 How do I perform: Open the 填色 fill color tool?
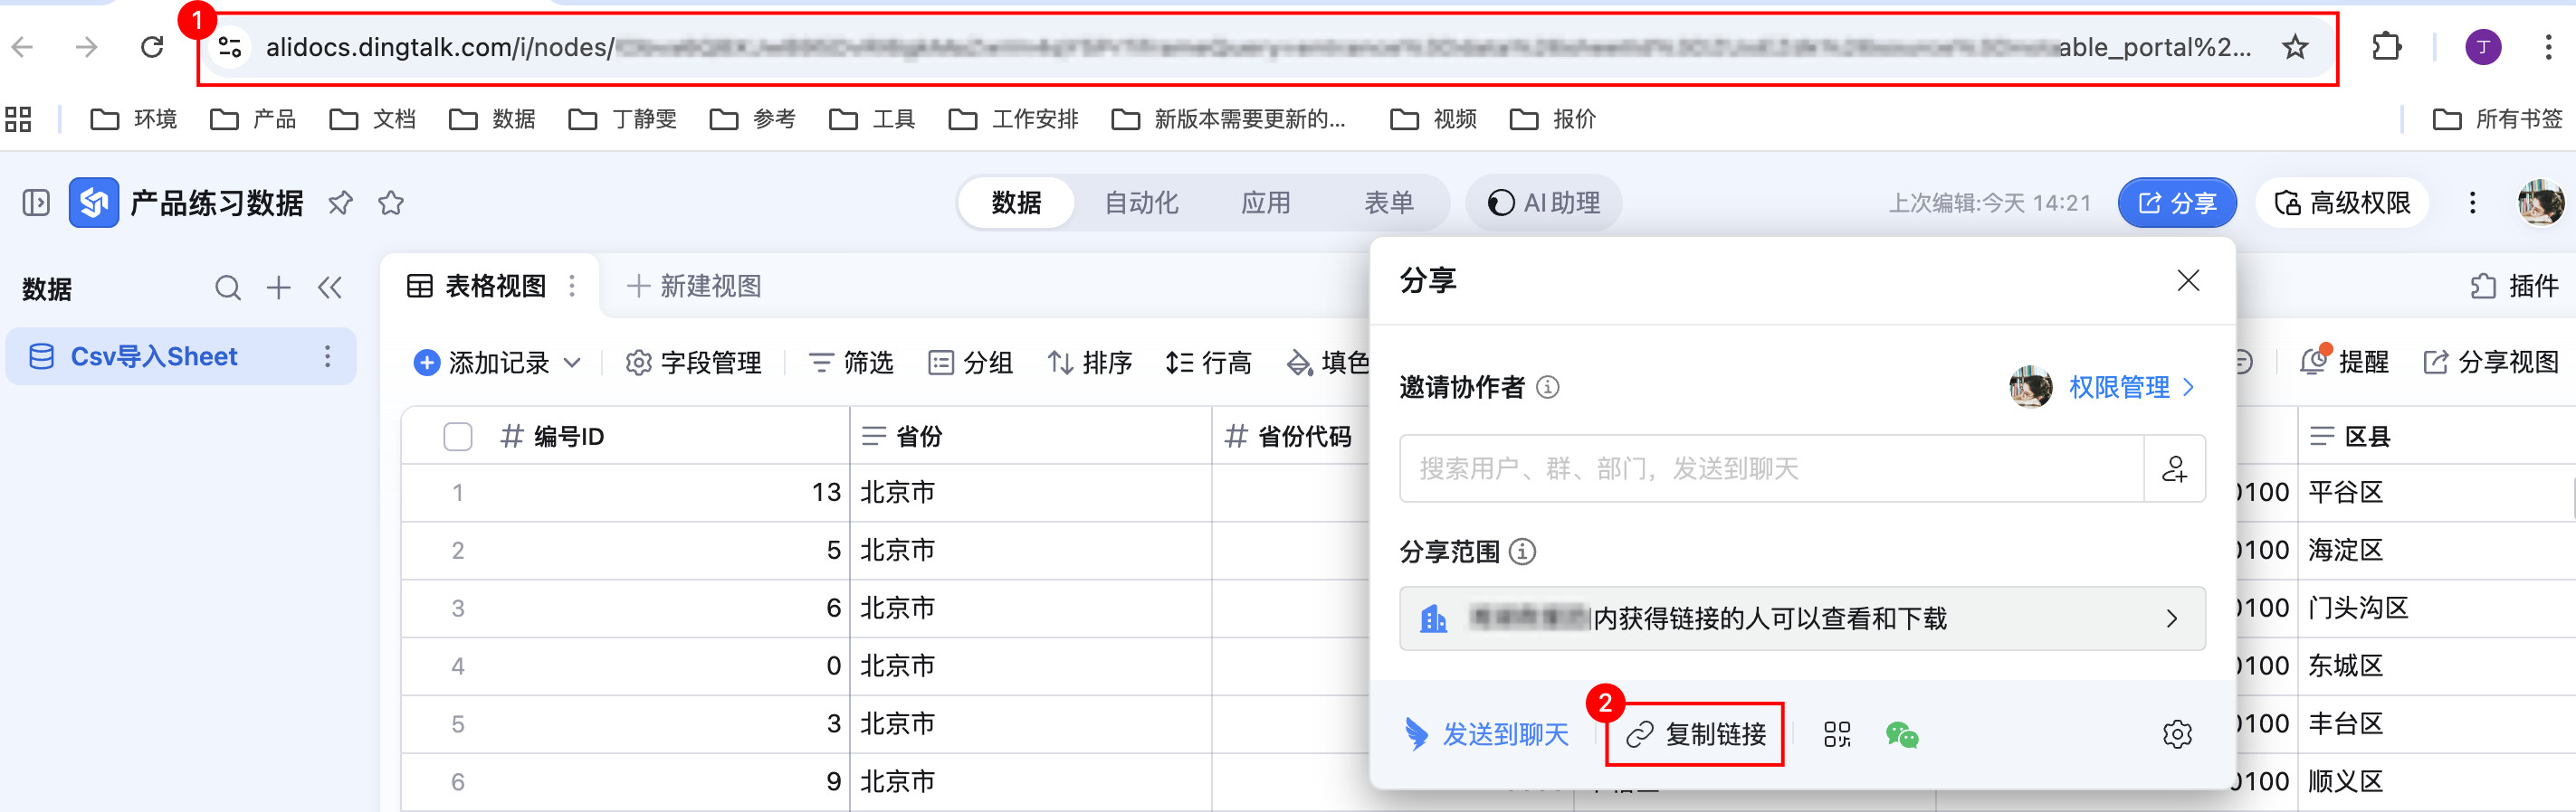coord(1328,363)
